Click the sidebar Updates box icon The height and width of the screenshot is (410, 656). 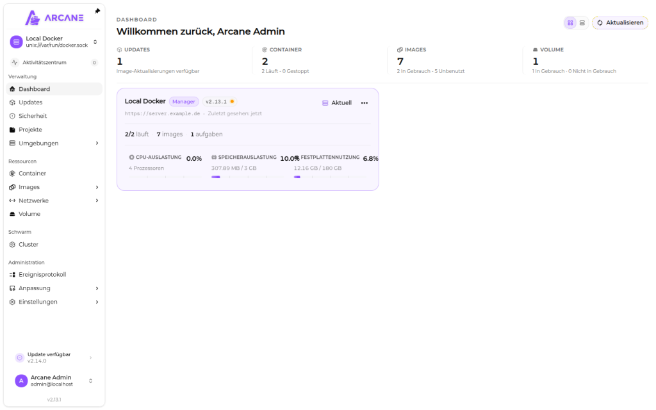12,102
